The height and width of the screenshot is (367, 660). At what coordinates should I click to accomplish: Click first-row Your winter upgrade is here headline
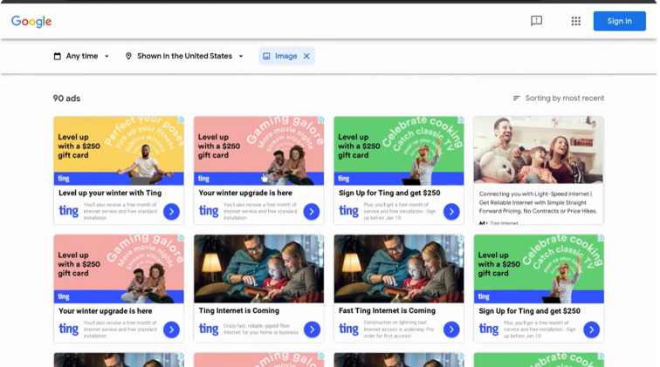pos(245,193)
